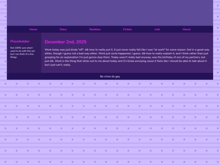Select the Placeholder sidebar heading
Screen dimensions: 220x165
pyautogui.click(x=20, y=41)
